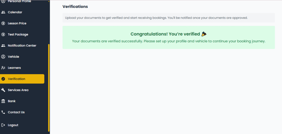282x134 pixels.
Task: Click the Services Area wrench icon
Action: coord(3,90)
